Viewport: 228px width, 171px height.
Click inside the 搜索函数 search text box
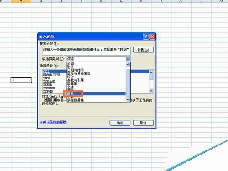[x=86, y=51]
